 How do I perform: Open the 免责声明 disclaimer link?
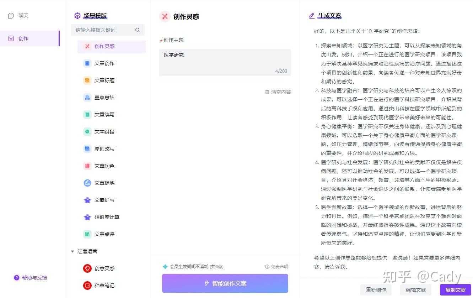point(276,267)
